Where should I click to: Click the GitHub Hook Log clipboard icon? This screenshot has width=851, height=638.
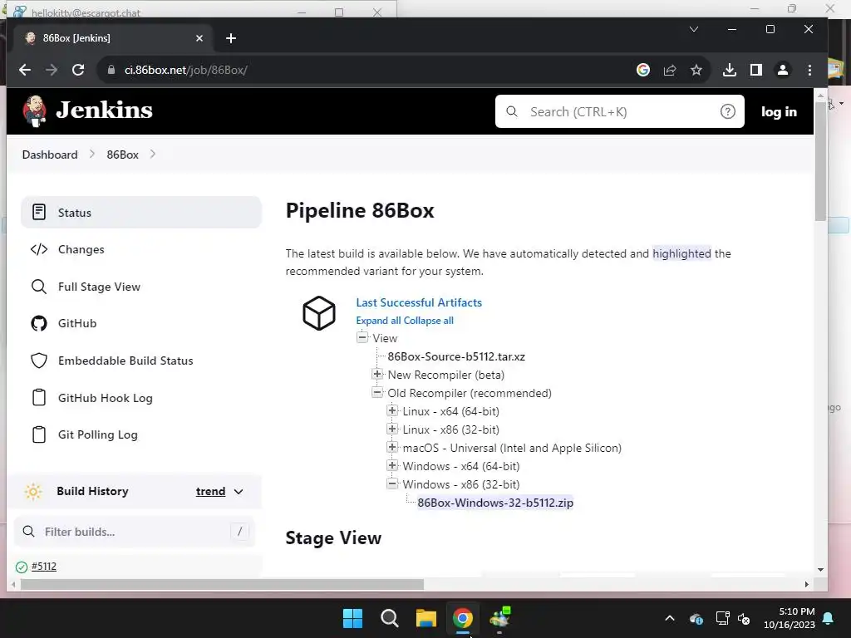[39, 398]
